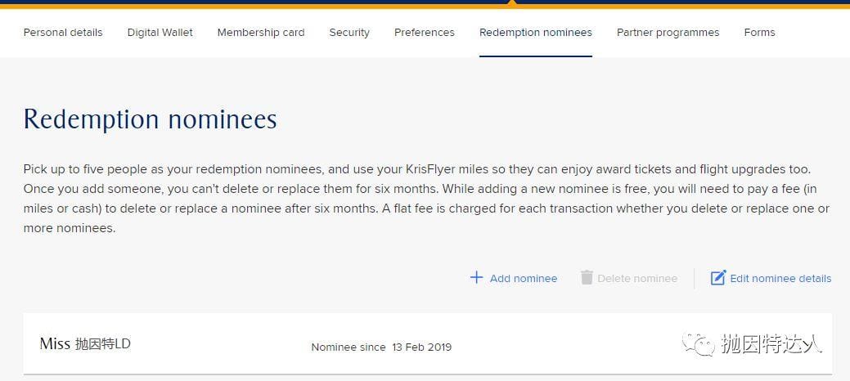
Task: Click the WeChat watermark logo icon
Action: pos(698,344)
